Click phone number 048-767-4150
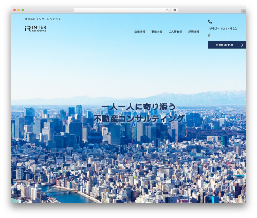Viewport: 257px width, 218px height. click(x=223, y=32)
